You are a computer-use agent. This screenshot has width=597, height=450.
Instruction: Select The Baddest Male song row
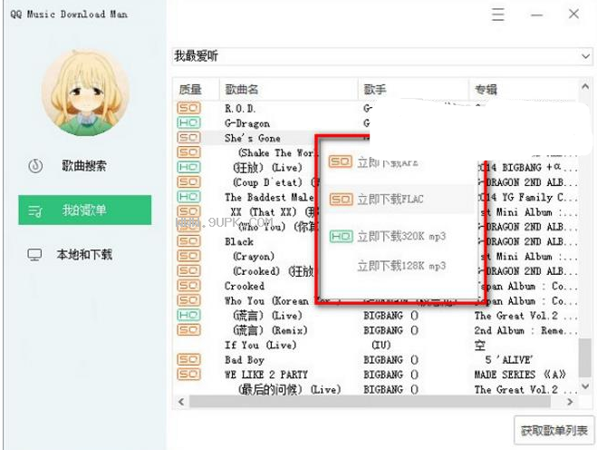[269, 198]
